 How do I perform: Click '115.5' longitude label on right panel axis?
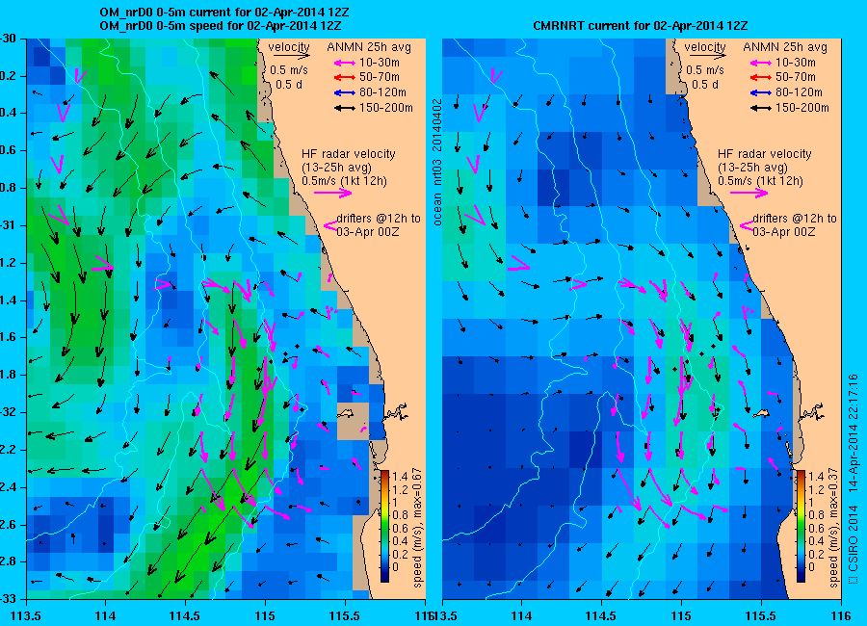(761, 616)
